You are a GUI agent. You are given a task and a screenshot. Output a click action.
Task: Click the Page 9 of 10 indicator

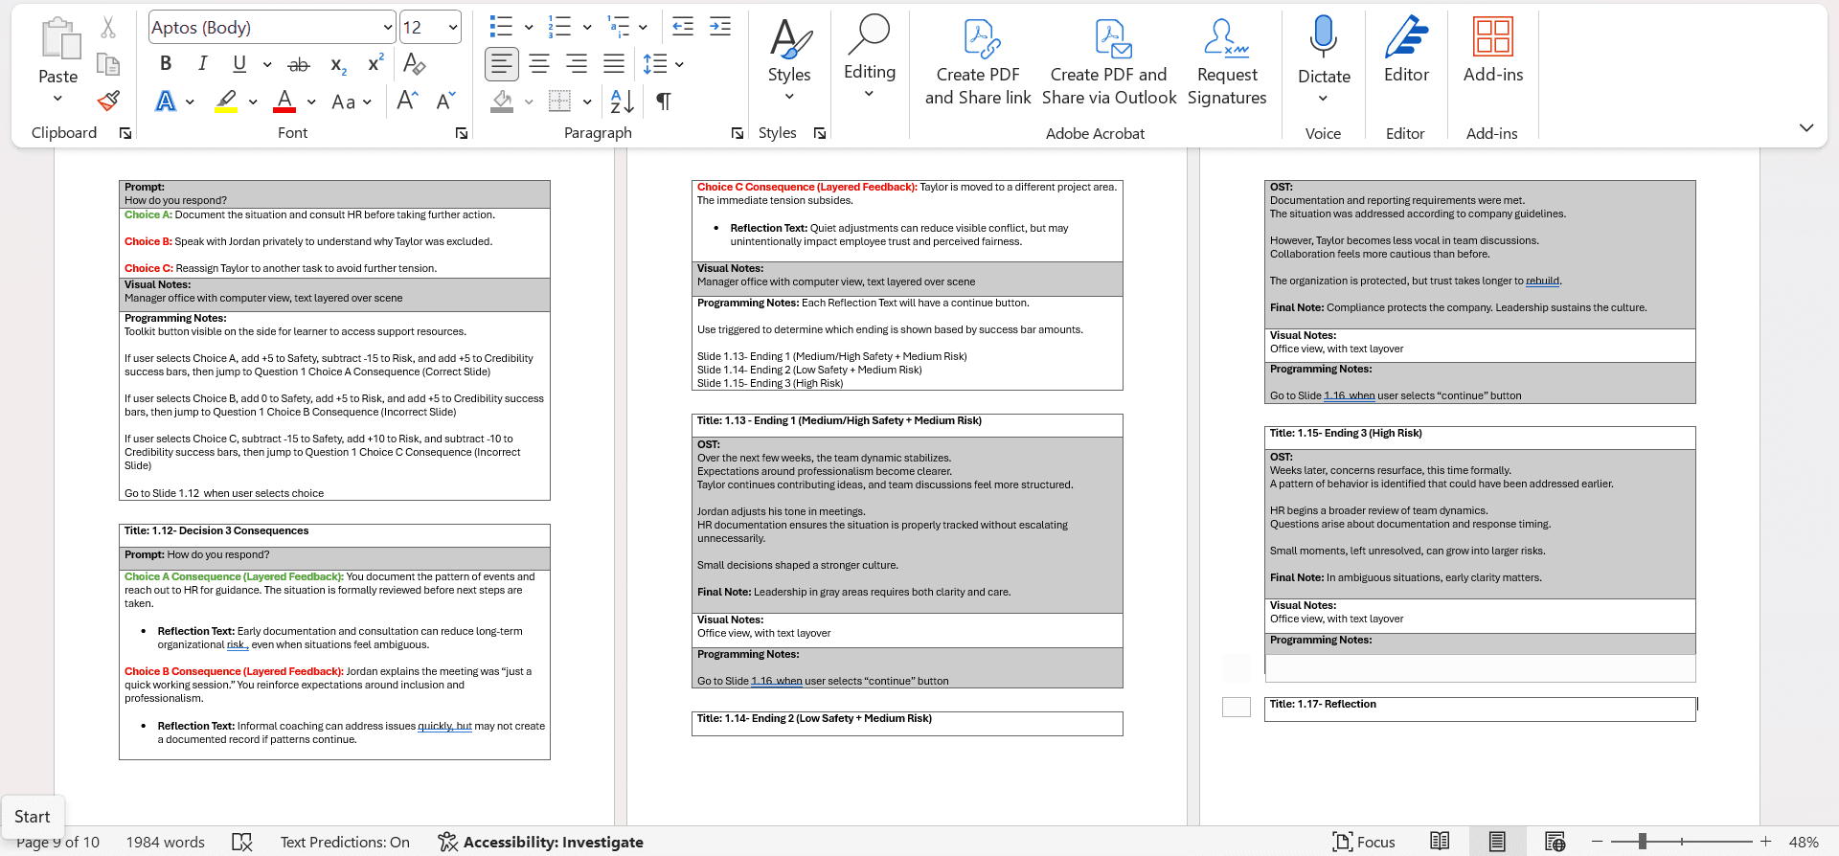(x=57, y=842)
